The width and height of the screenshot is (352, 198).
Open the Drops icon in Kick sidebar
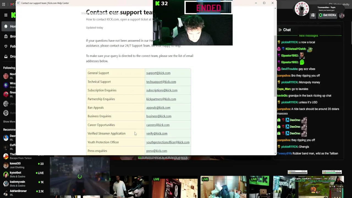(6, 56)
